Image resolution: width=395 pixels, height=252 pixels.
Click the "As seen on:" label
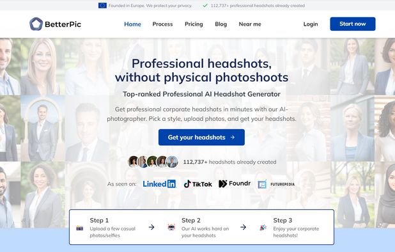pos(122,184)
